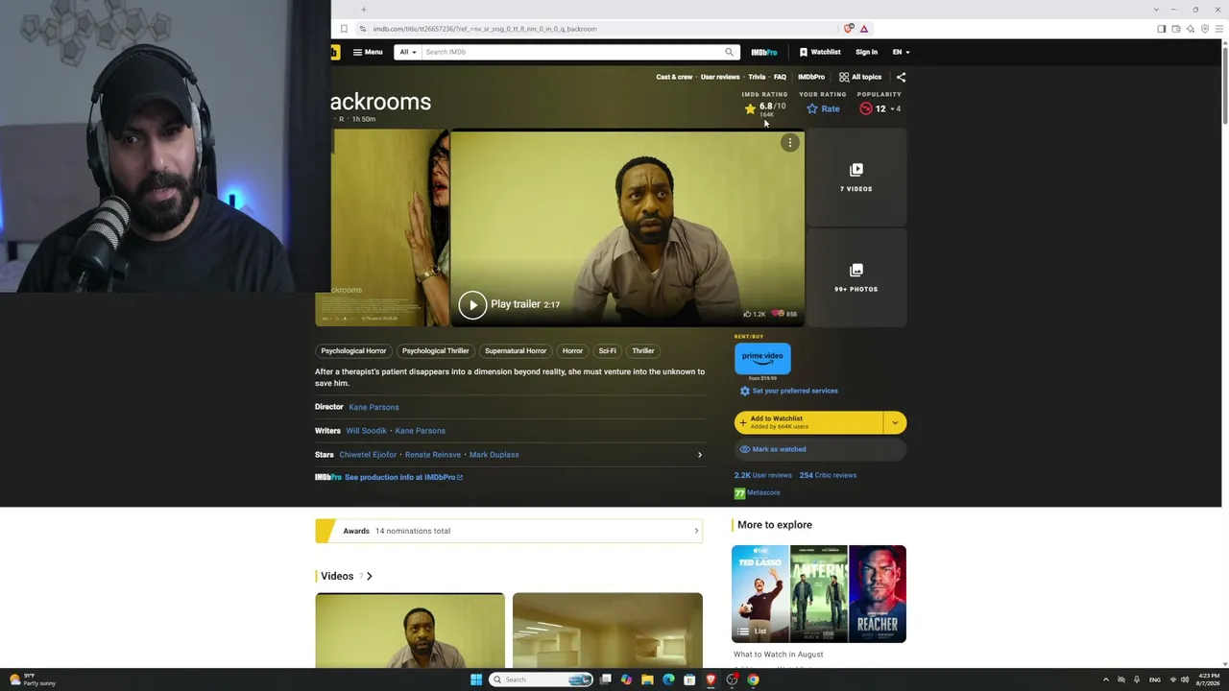Click the Brave Shields icon in address bar
This screenshot has width=1229, height=691.
coord(848,29)
